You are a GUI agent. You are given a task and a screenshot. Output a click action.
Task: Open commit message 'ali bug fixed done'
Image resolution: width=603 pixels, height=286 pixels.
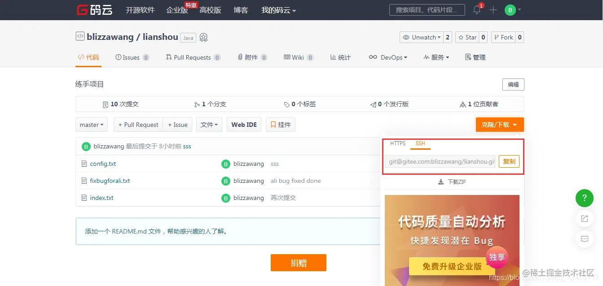pyautogui.click(x=296, y=181)
